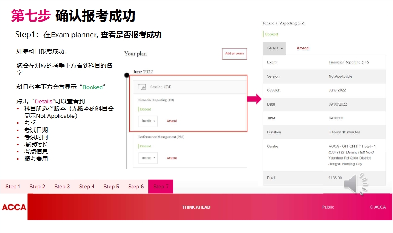This screenshot has height=233, width=393.
Task: Click the Version row label
Action: [273, 76]
